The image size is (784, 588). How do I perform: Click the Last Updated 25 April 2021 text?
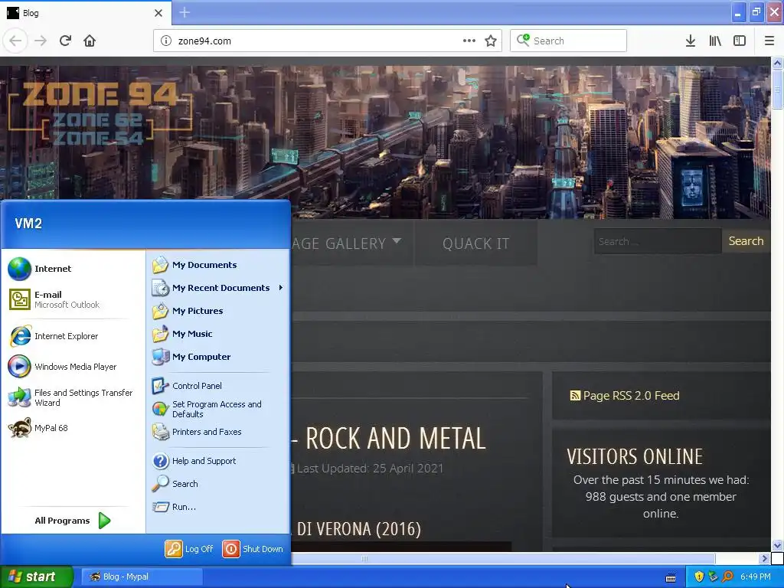coord(370,469)
